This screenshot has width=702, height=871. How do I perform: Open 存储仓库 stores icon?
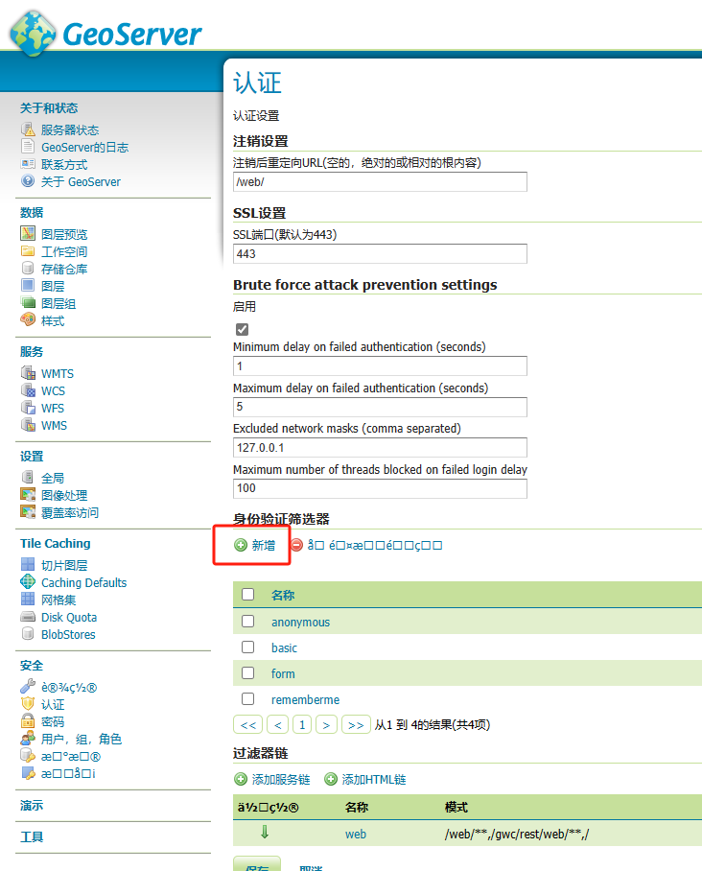[28, 269]
